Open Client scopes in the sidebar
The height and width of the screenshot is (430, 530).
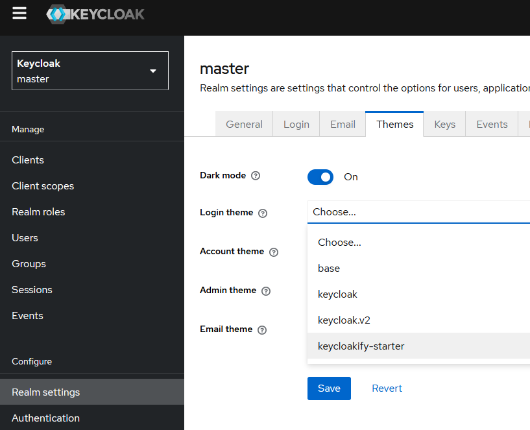tap(43, 186)
